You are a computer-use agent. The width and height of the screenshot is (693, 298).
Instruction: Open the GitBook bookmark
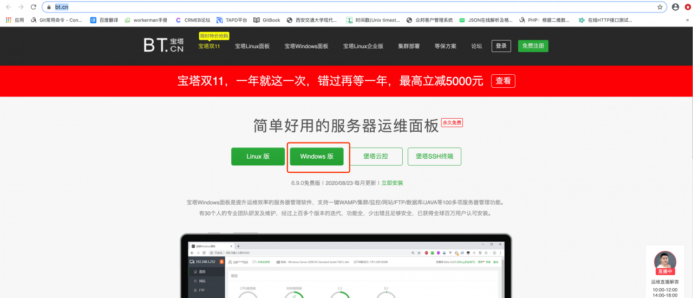(267, 20)
